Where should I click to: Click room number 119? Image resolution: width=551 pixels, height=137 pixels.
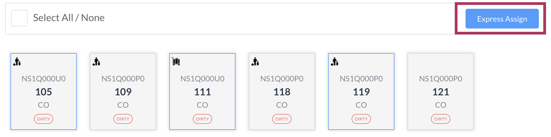(361, 92)
